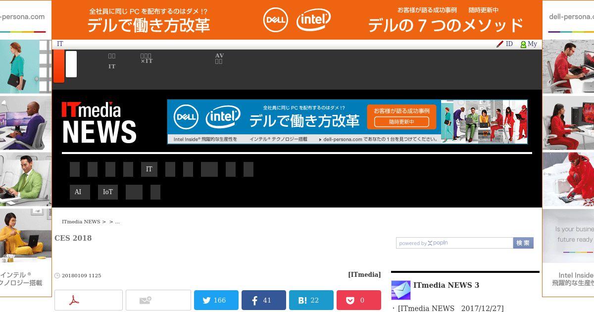Click inside the popIn search field
This screenshot has width=594, height=312.
point(454,243)
